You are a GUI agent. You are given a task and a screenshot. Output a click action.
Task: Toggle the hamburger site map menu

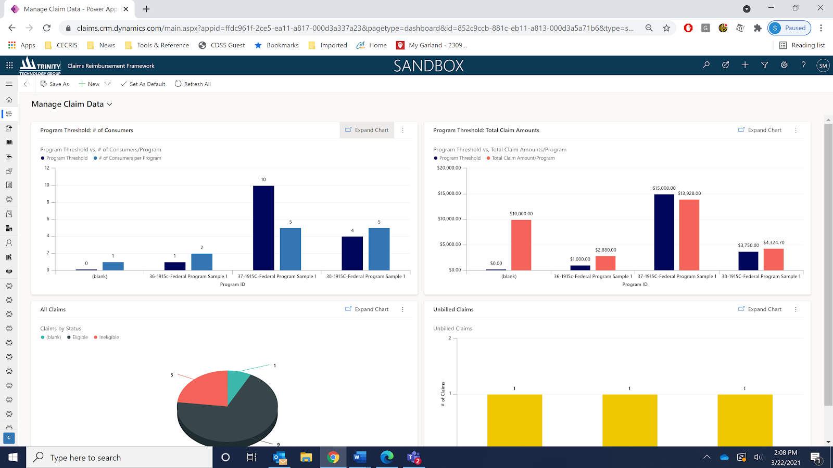(x=9, y=84)
